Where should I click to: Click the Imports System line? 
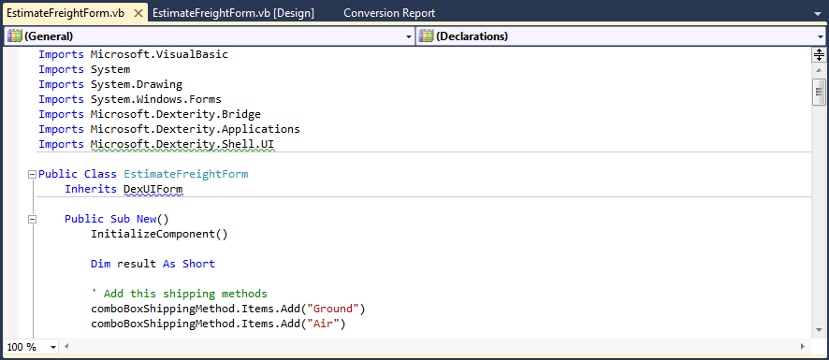click(x=84, y=70)
